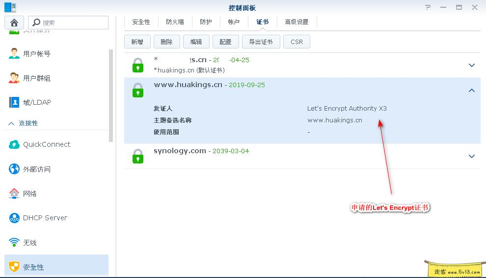The height and width of the screenshot is (278, 486).
Task: Click the 删除 button
Action: tap(167, 42)
